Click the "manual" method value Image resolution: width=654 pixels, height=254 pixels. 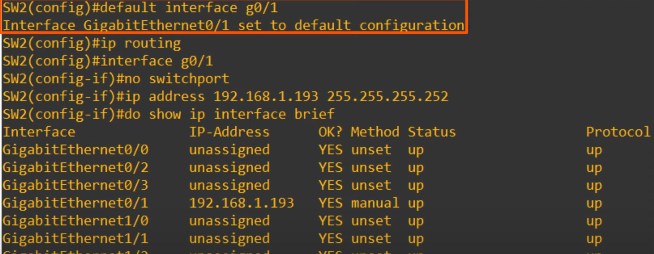click(x=375, y=203)
